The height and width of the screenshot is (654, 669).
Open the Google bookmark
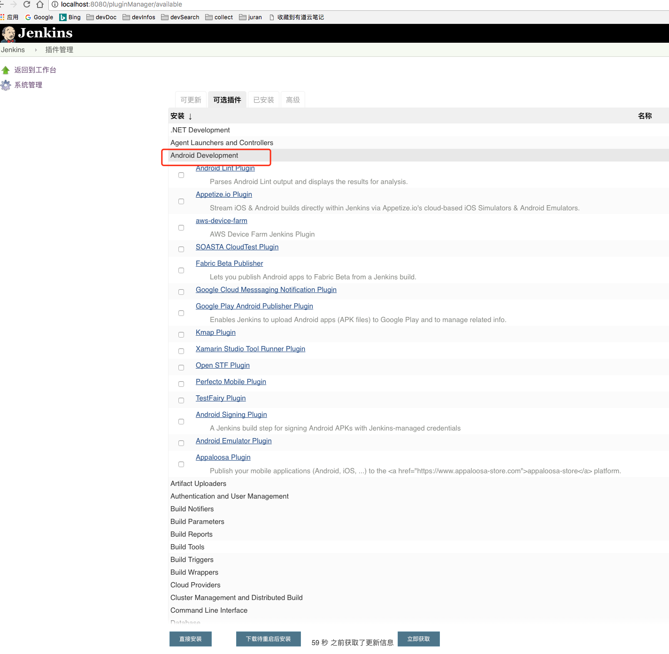click(x=39, y=17)
